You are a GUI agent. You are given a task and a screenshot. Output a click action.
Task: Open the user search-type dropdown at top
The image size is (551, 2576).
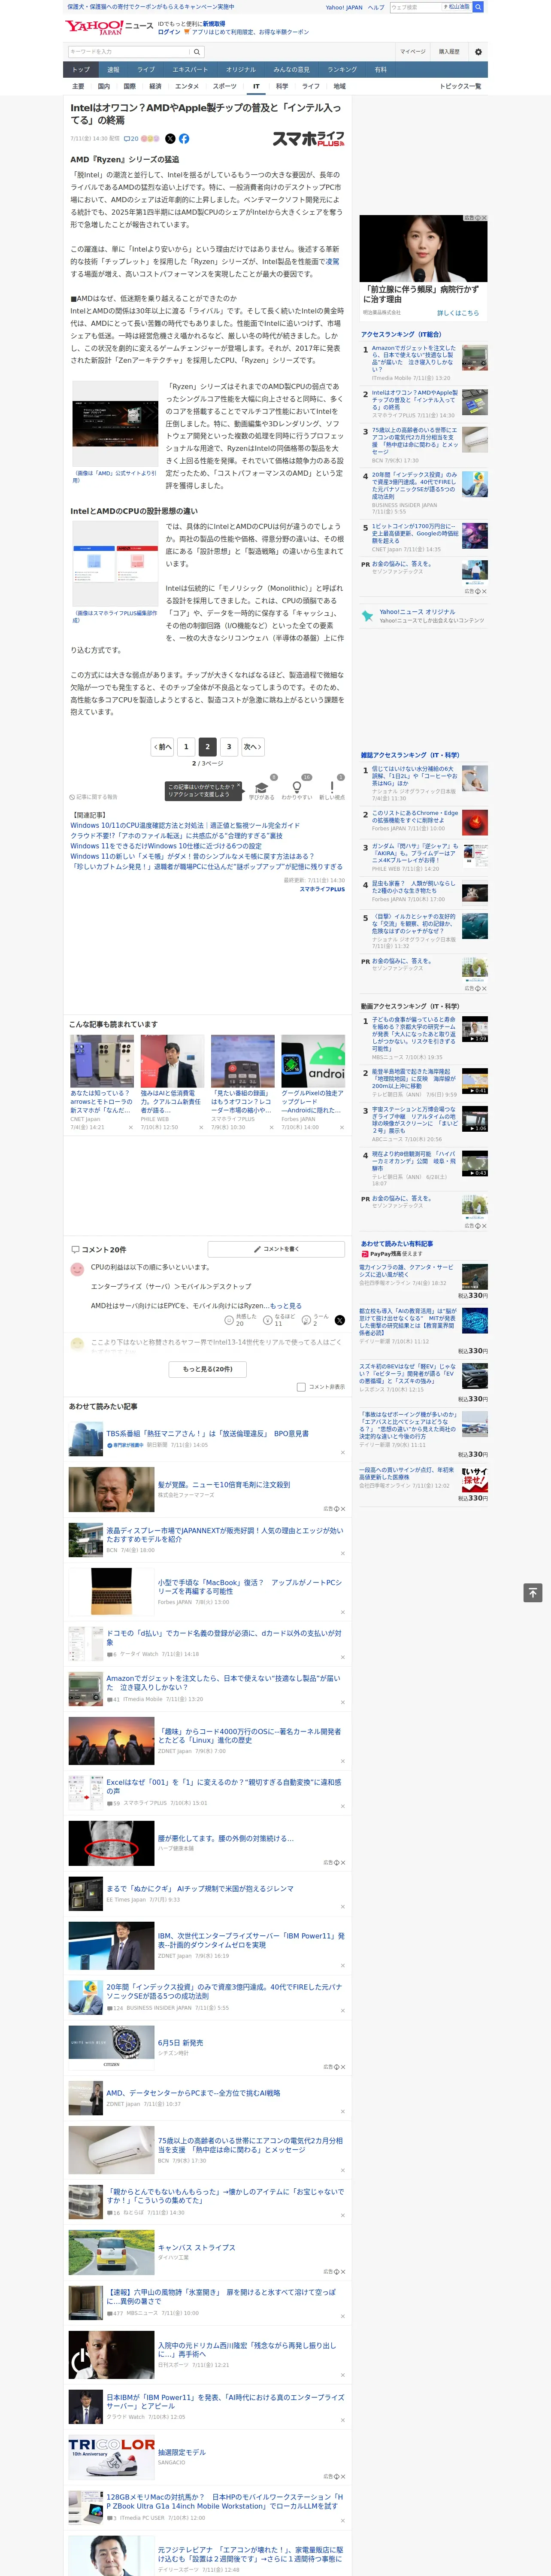coord(457,7)
